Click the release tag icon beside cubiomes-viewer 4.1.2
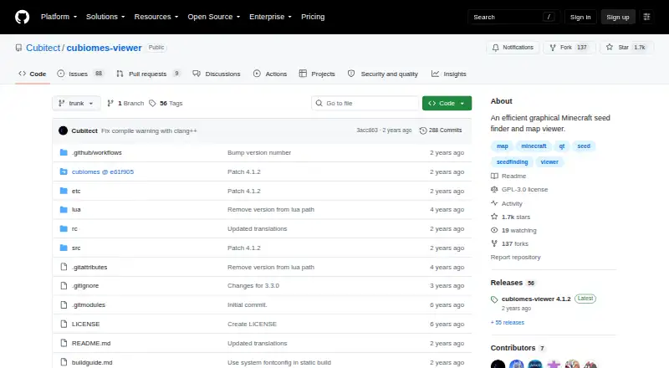 coord(494,299)
